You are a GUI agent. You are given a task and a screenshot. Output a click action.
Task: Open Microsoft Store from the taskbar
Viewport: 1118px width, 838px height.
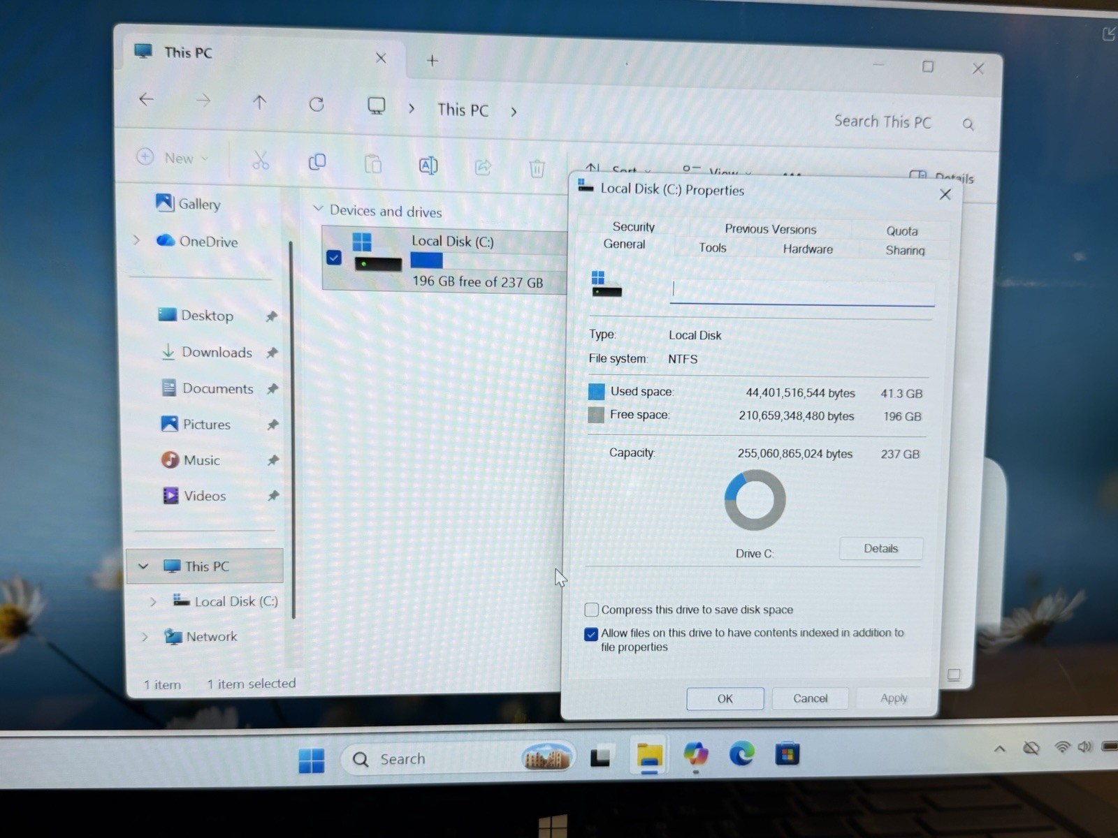787,754
